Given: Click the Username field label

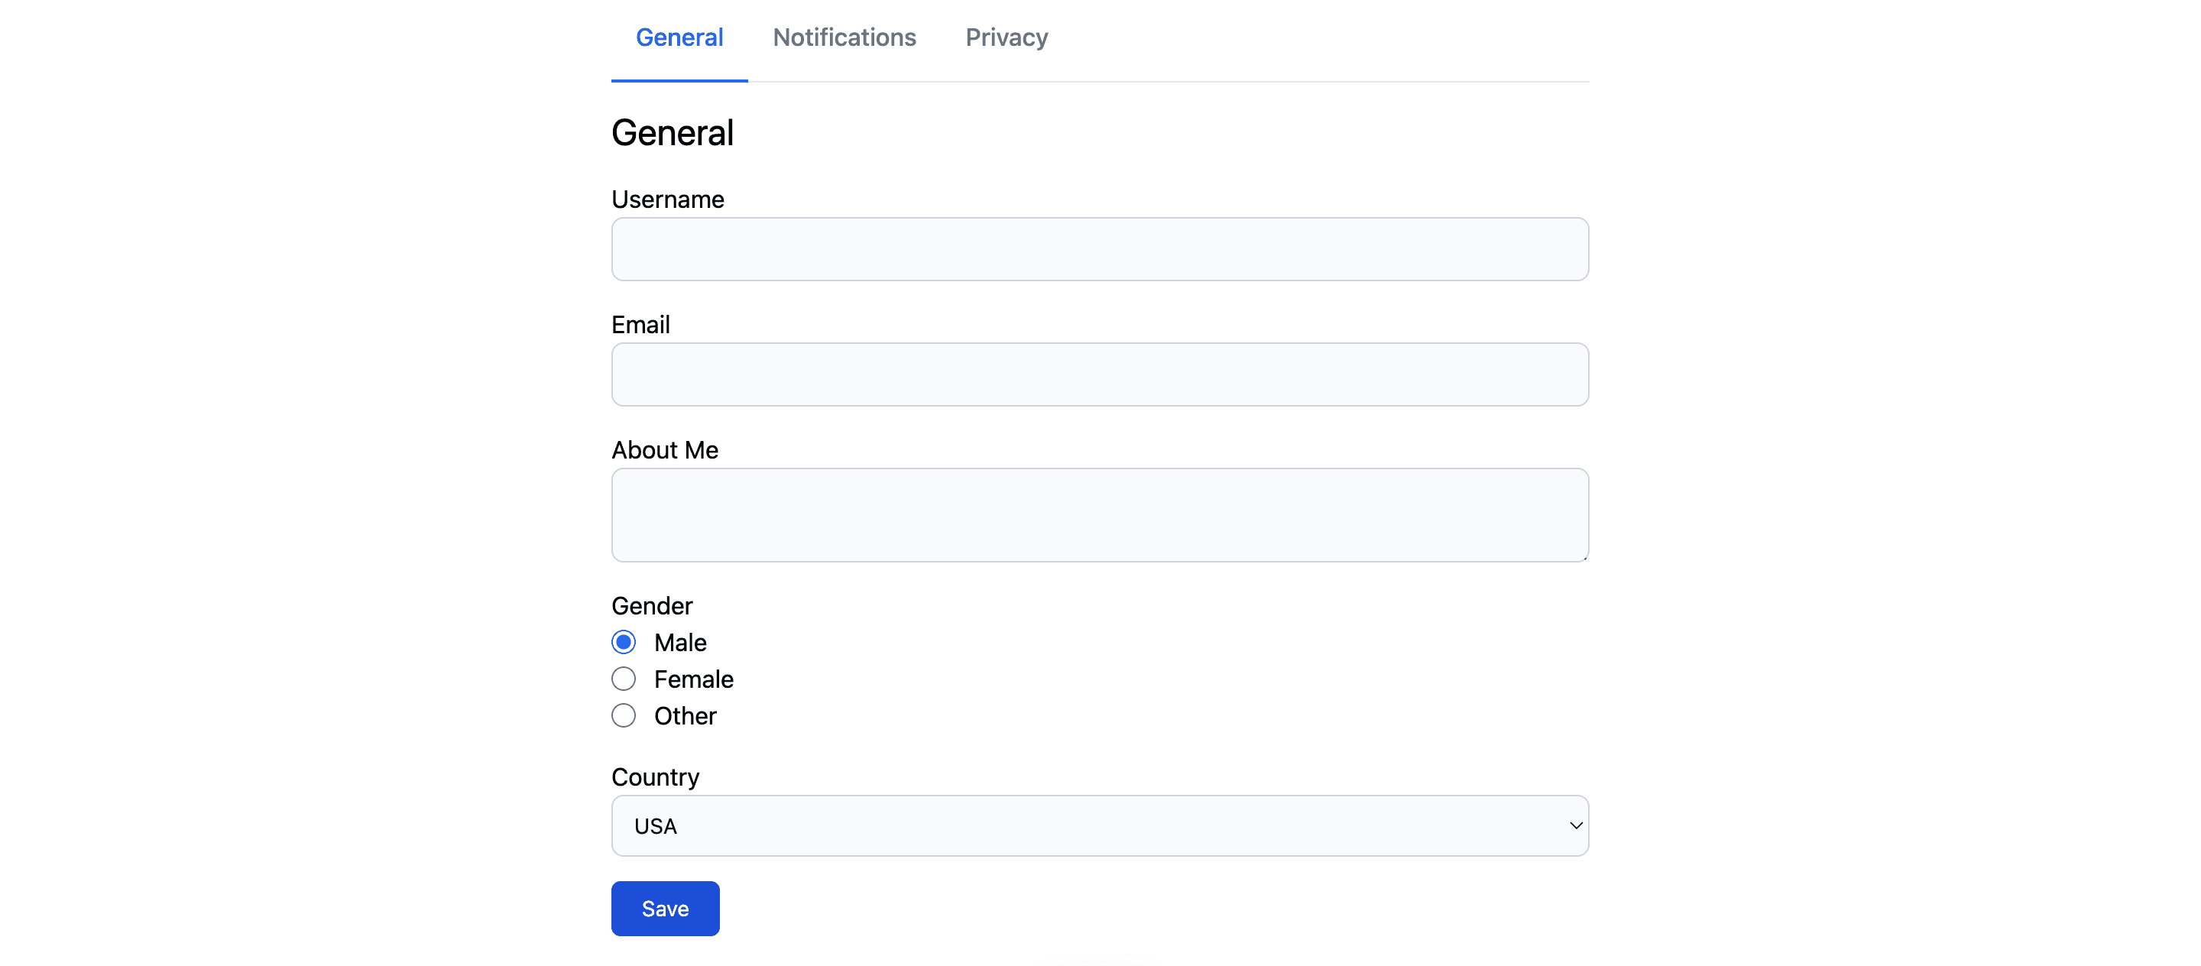Looking at the screenshot, I should pos(667,199).
